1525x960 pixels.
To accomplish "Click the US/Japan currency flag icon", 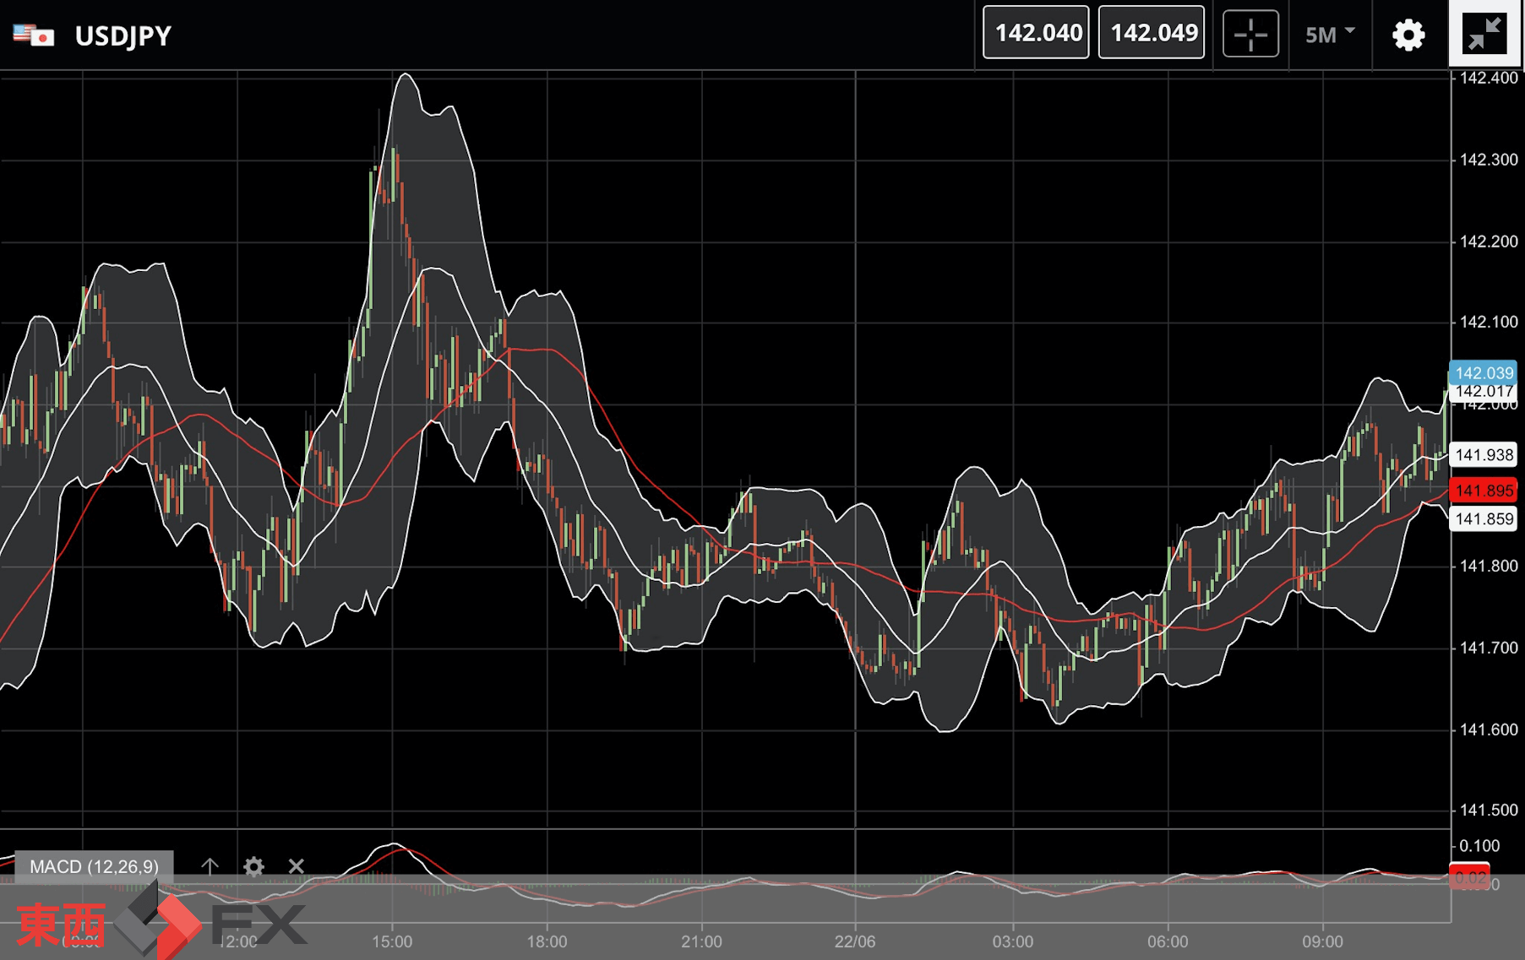I will point(34,35).
